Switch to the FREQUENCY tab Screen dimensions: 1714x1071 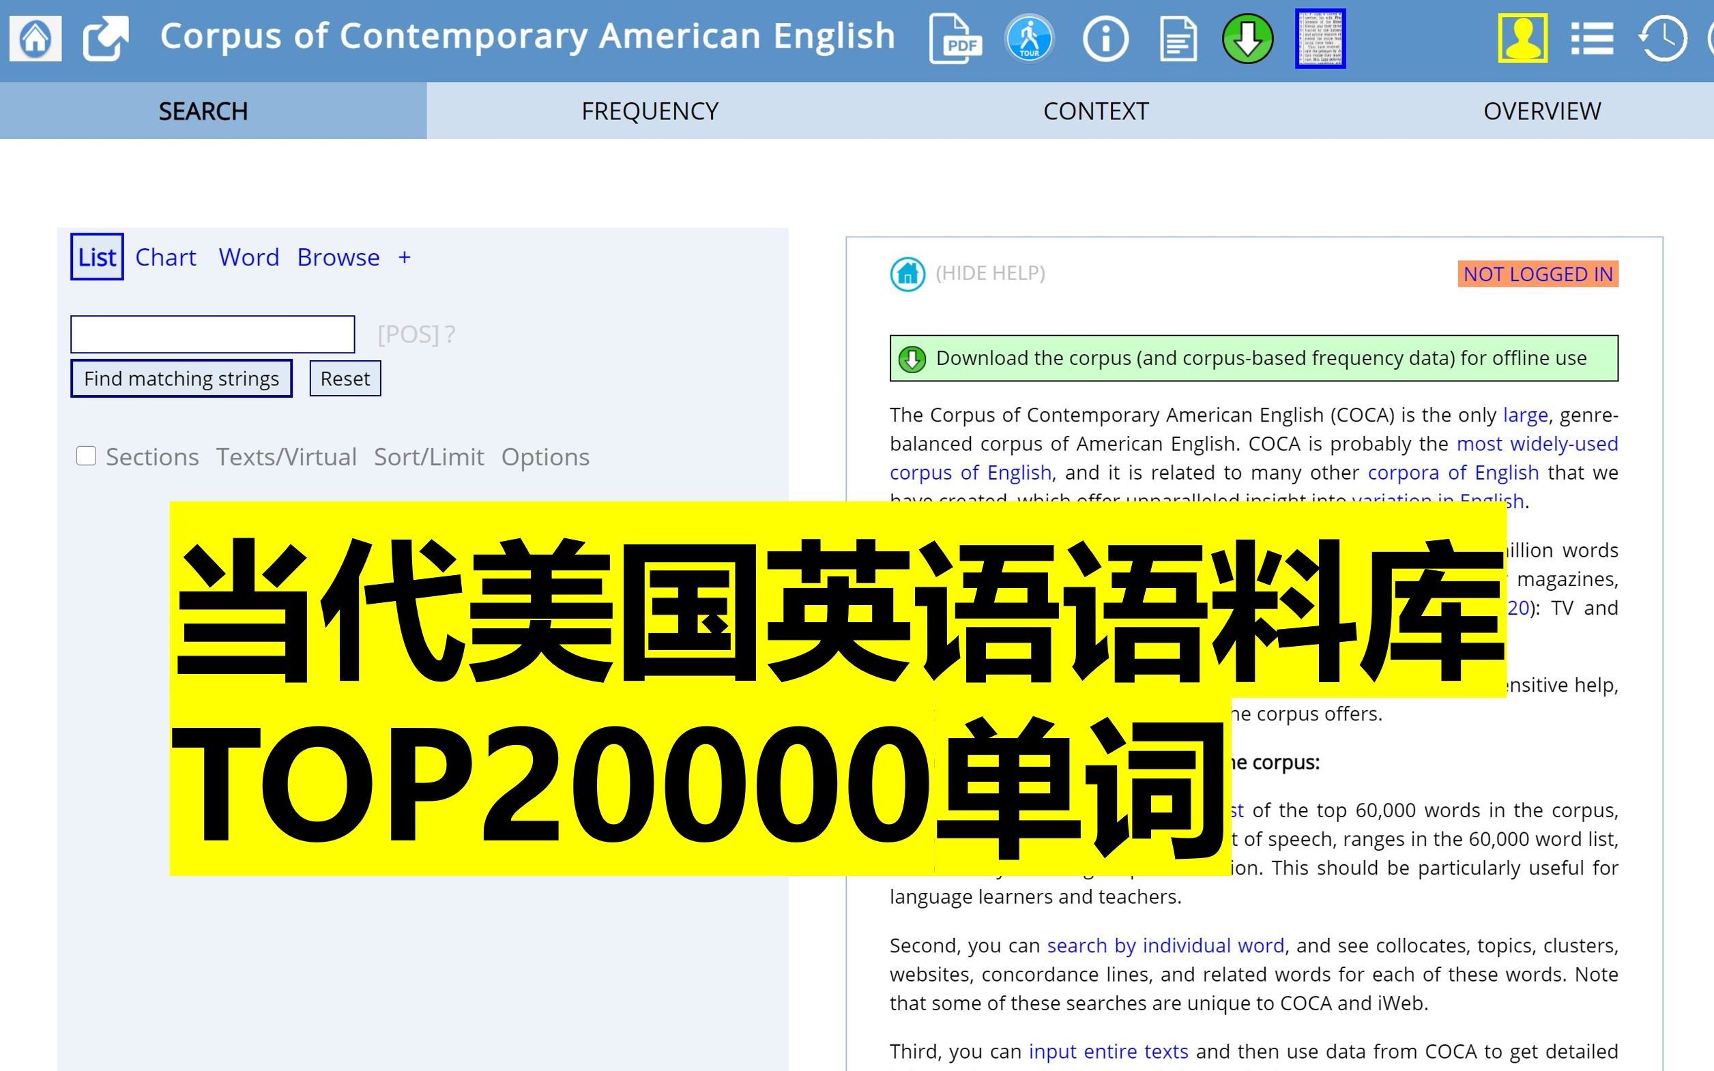[x=650, y=111]
